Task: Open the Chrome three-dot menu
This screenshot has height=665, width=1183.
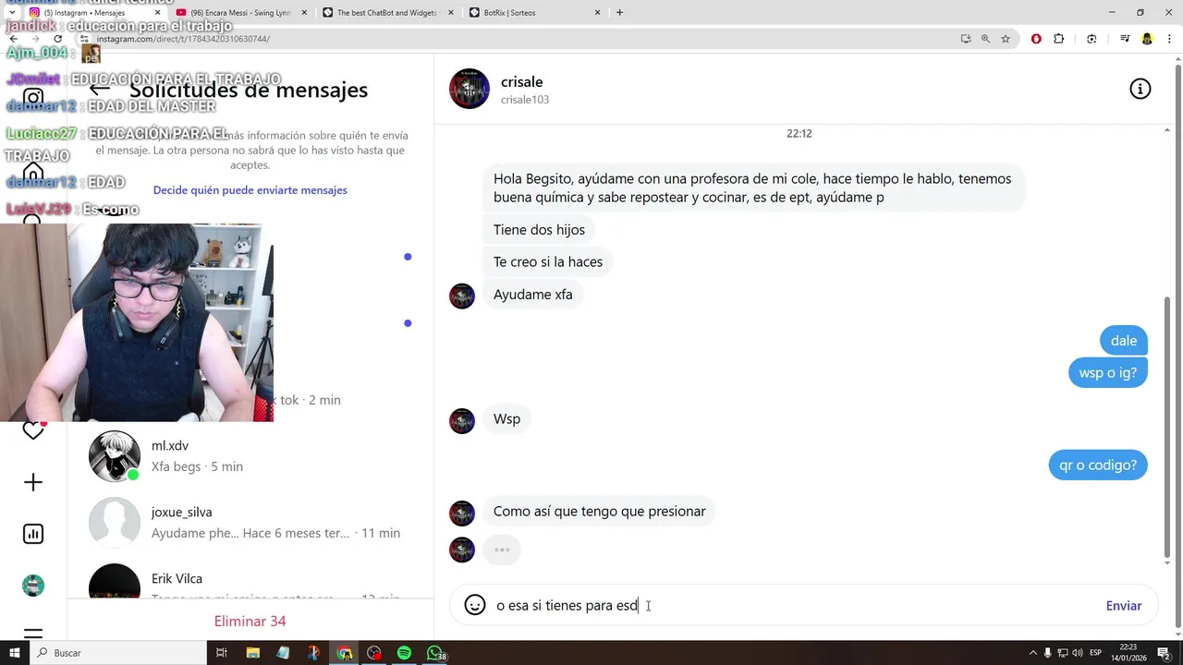Action: tap(1169, 39)
